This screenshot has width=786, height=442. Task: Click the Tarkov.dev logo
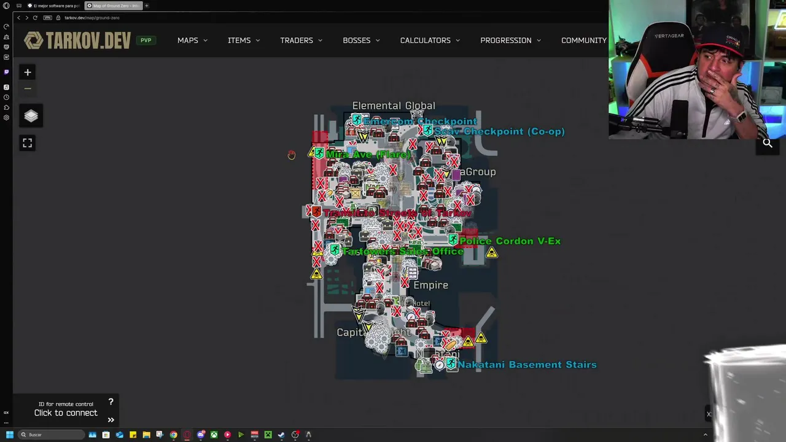tap(77, 41)
